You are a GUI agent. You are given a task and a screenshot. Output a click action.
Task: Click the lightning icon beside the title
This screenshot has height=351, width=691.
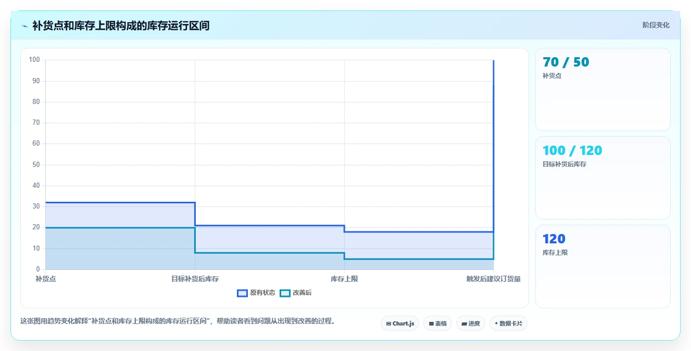25,25
